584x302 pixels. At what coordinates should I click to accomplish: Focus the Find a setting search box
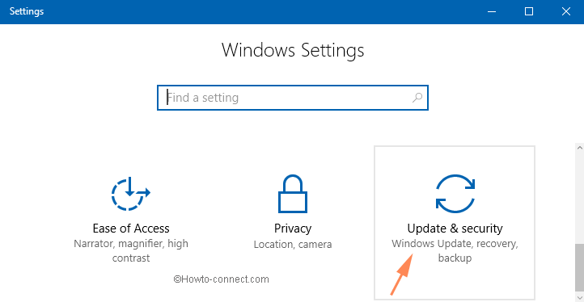click(x=293, y=98)
